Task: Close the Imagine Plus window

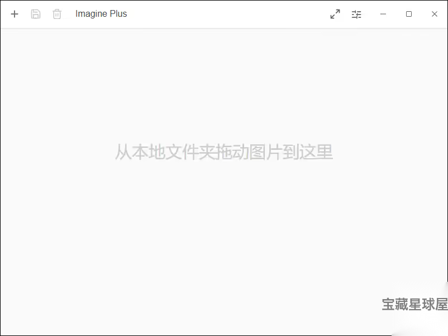Action: 434,14
